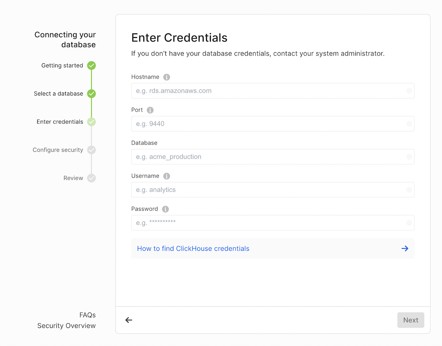Open How to find ClickHouse credentials
442x346 pixels.
tap(193, 249)
